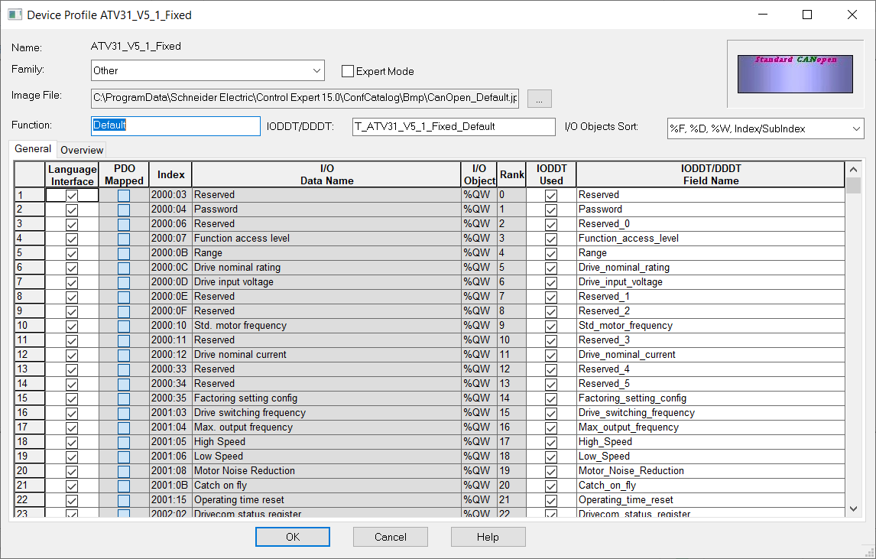Toggle Language Interface checkbox for Password row
Image resolution: width=876 pixels, height=559 pixels.
[72, 210]
